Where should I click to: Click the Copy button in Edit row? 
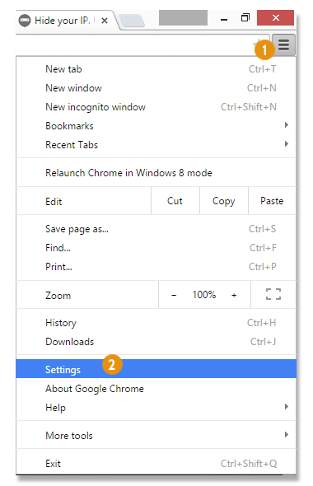tap(224, 201)
